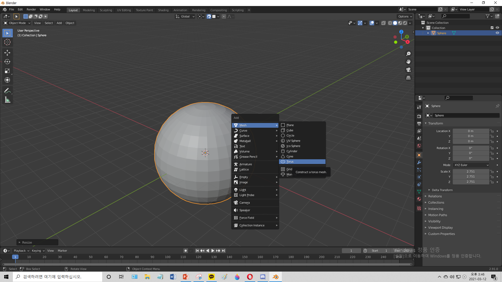This screenshot has height=282, width=502.
Task: Select the Annotate pencil tool
Action: click(7, 91)
